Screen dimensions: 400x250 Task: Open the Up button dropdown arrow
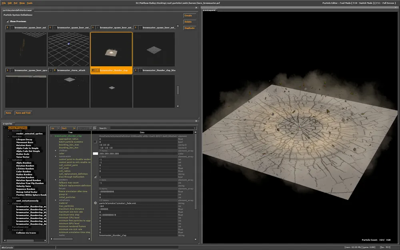click(x=58, y=128)
